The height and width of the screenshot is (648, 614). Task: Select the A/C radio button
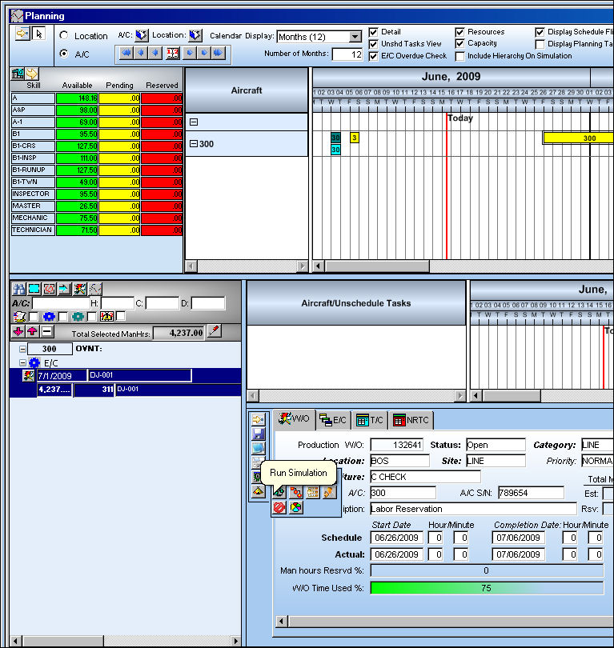click(64, 54)
